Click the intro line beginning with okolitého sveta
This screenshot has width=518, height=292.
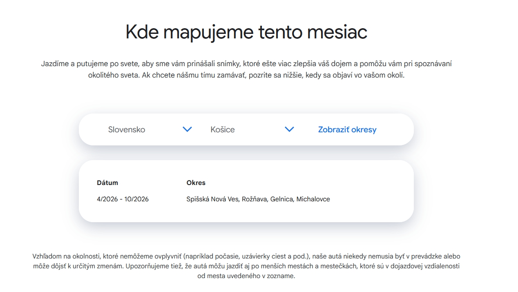click(246, 76)
